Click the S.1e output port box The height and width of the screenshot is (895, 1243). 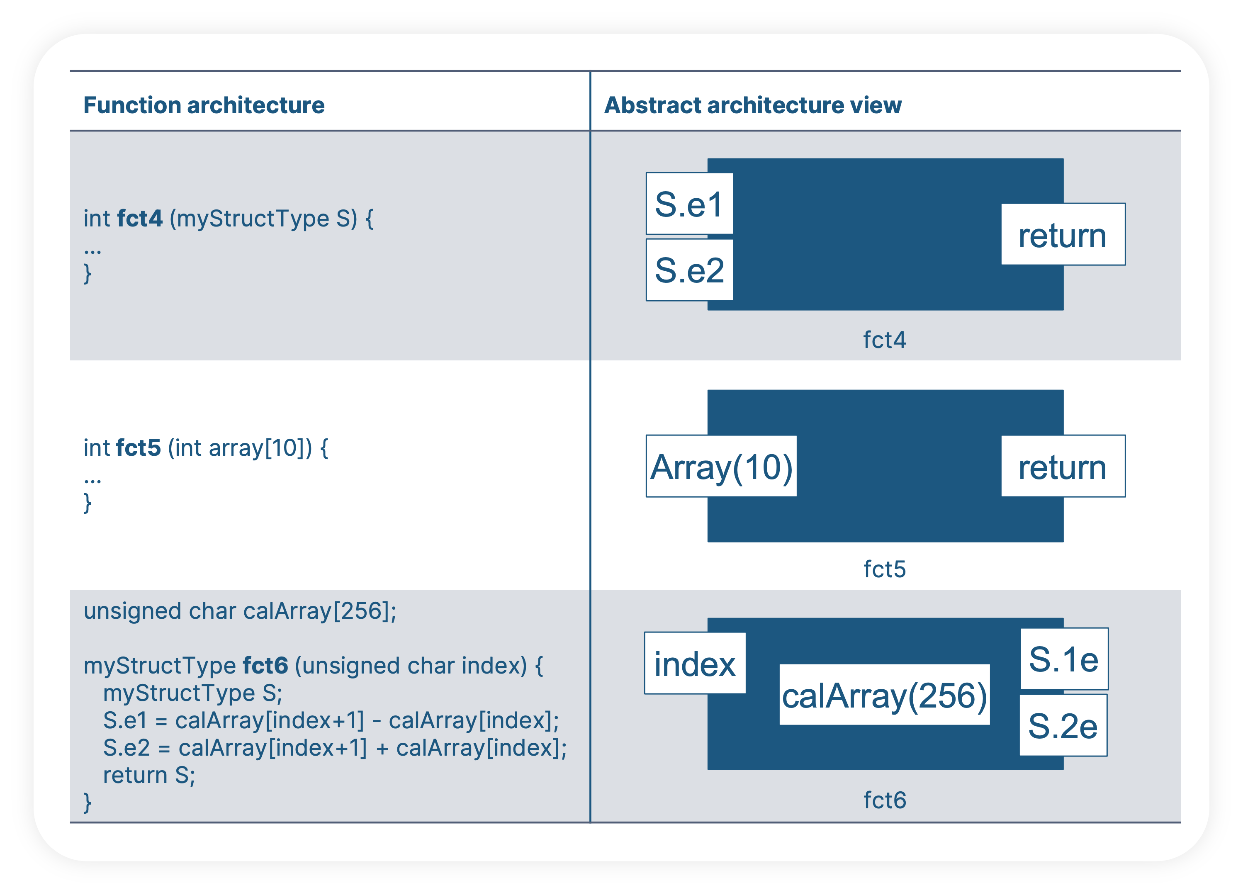(1064, 659)
